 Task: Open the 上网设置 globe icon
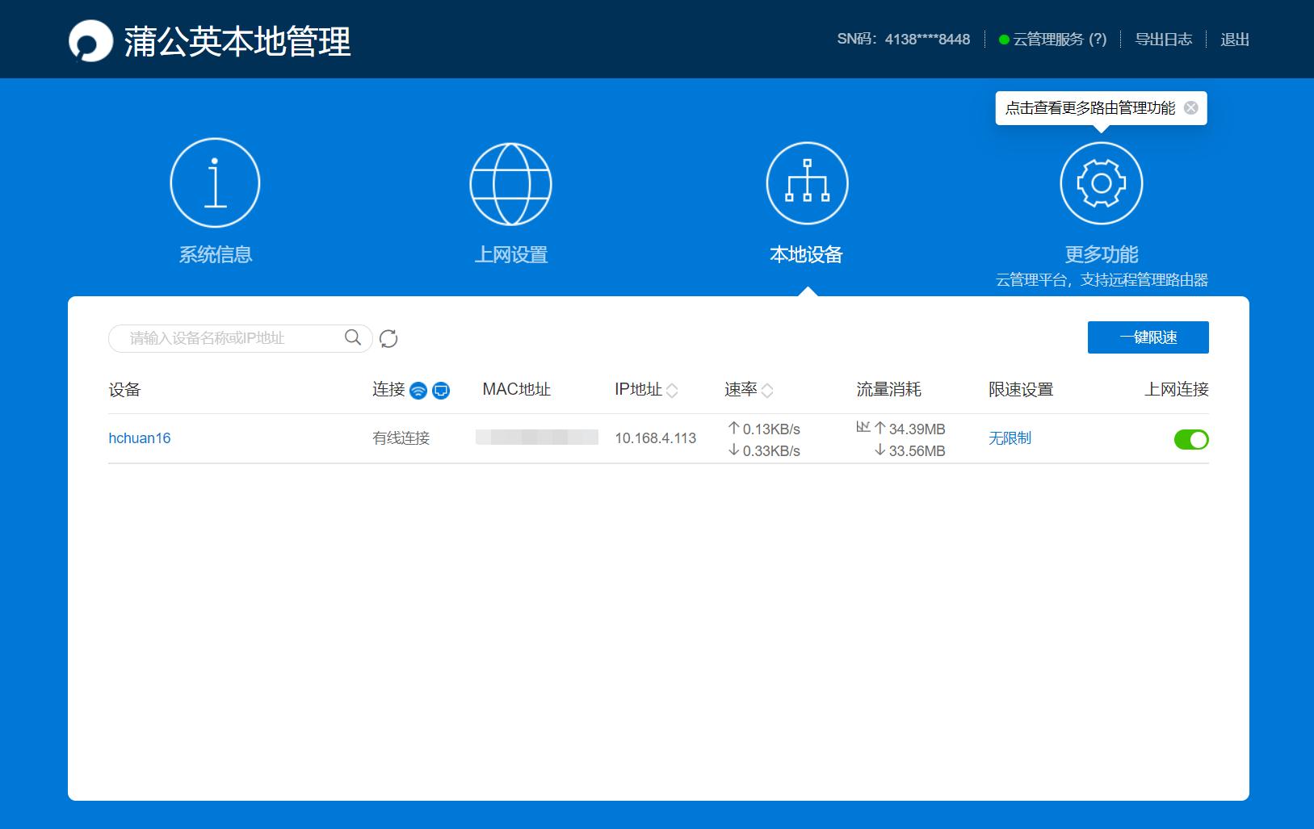click(x=510, y=182)
